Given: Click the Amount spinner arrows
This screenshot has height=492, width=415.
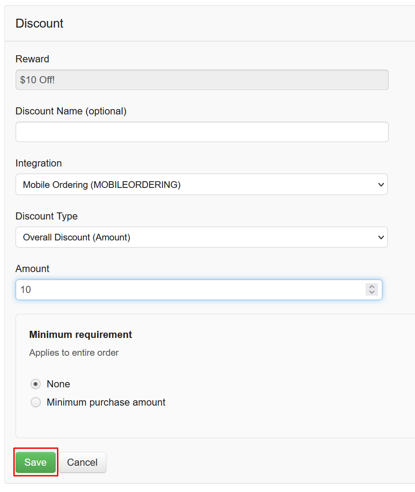Looking at the screenshot, I should [x=372, y=289].
